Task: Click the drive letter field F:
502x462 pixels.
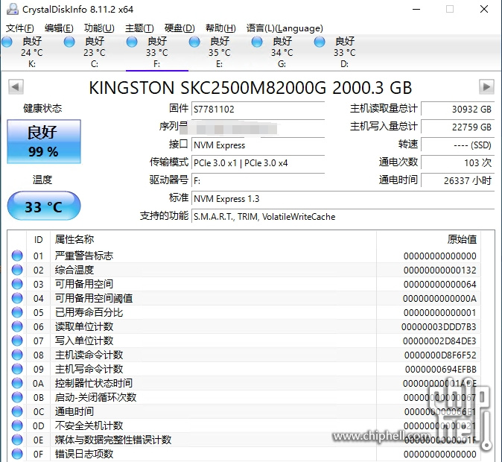Action: [x=258, y=181]
